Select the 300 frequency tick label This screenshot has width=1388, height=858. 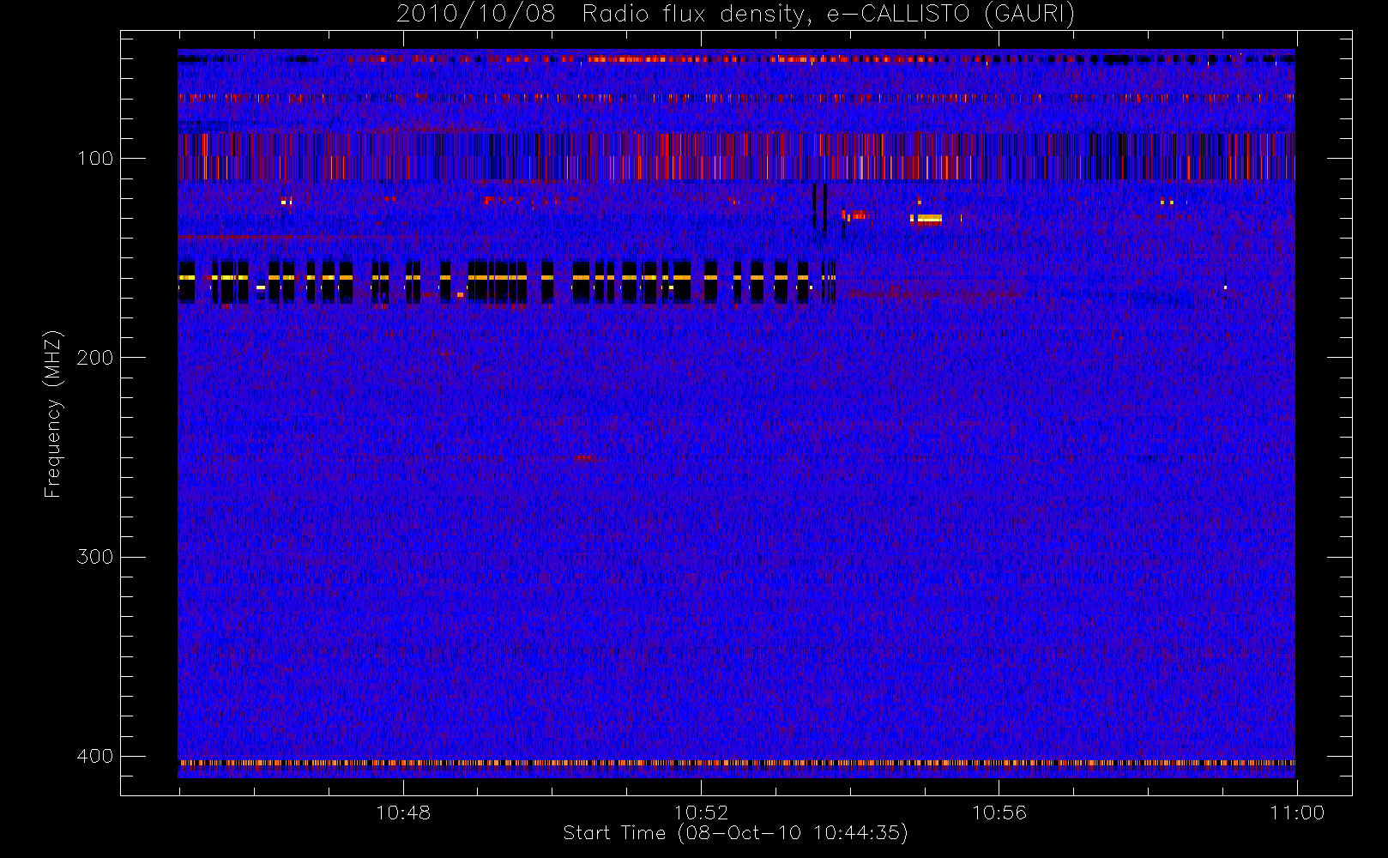click(94, 557)
